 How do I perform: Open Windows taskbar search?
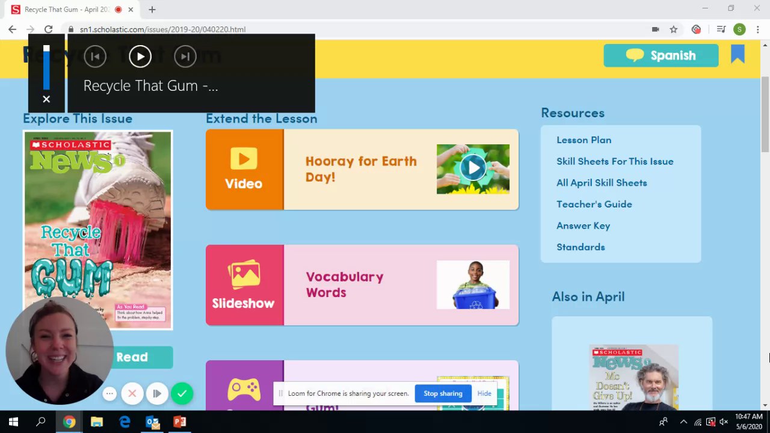pos(41,422)
